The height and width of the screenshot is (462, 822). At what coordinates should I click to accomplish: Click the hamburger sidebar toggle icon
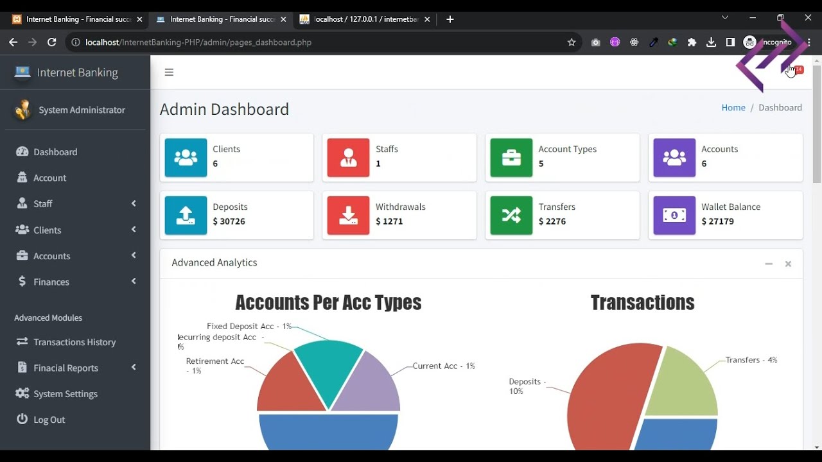pos(169,73)
